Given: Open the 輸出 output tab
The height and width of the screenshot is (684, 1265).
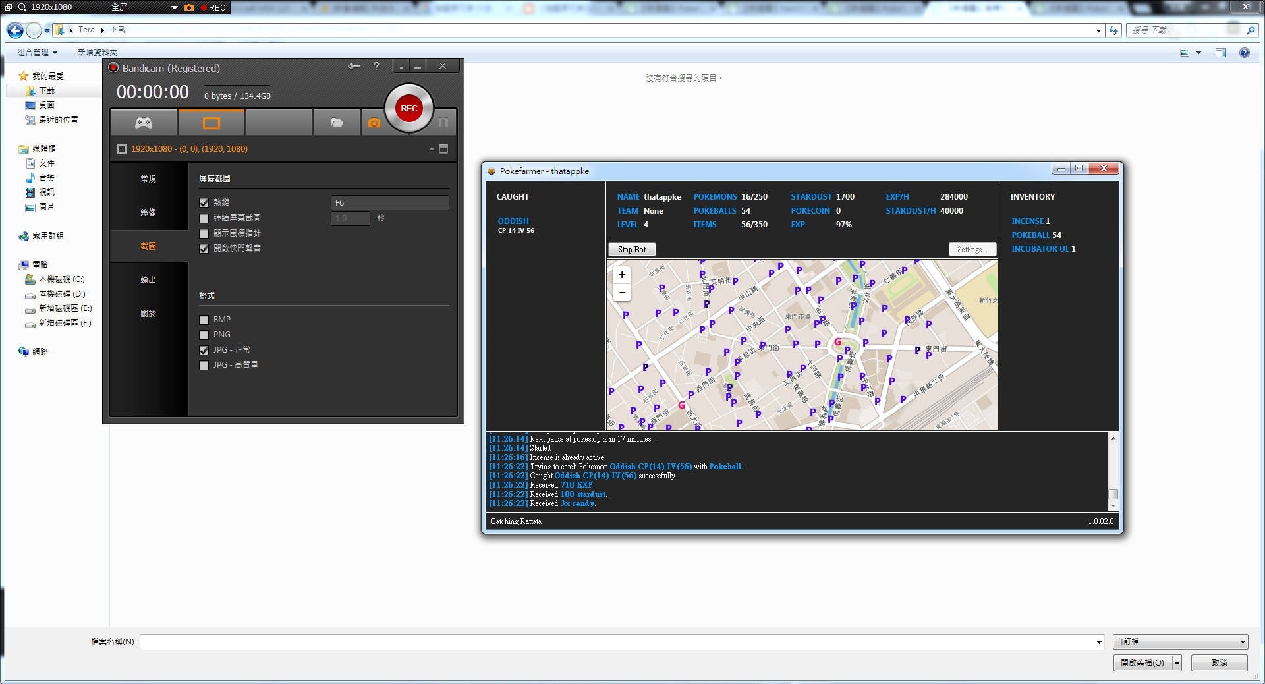Looking at the screenshot, I should click(x=148, y=279).
